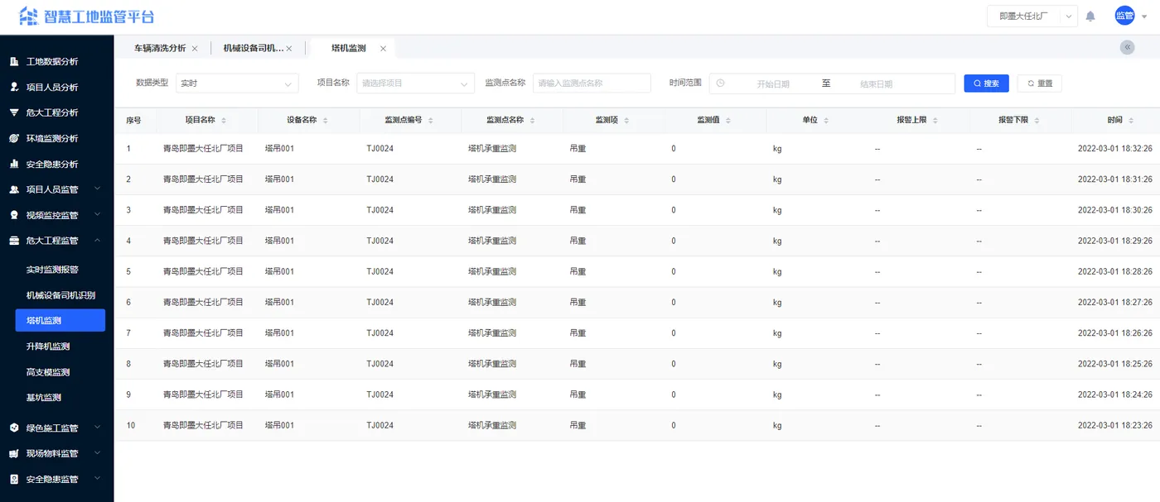Viewport: 1160px width, 502px height.
Task: Collapse the tab bar using the double-arrow icon
Action: (x=1127, y=48)
